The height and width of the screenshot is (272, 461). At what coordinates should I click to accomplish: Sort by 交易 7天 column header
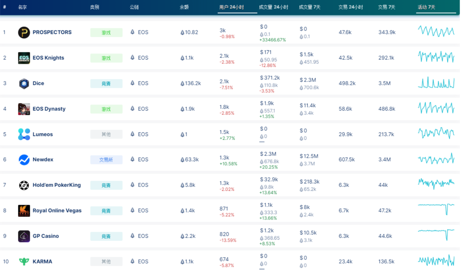[x=387, y=7]
